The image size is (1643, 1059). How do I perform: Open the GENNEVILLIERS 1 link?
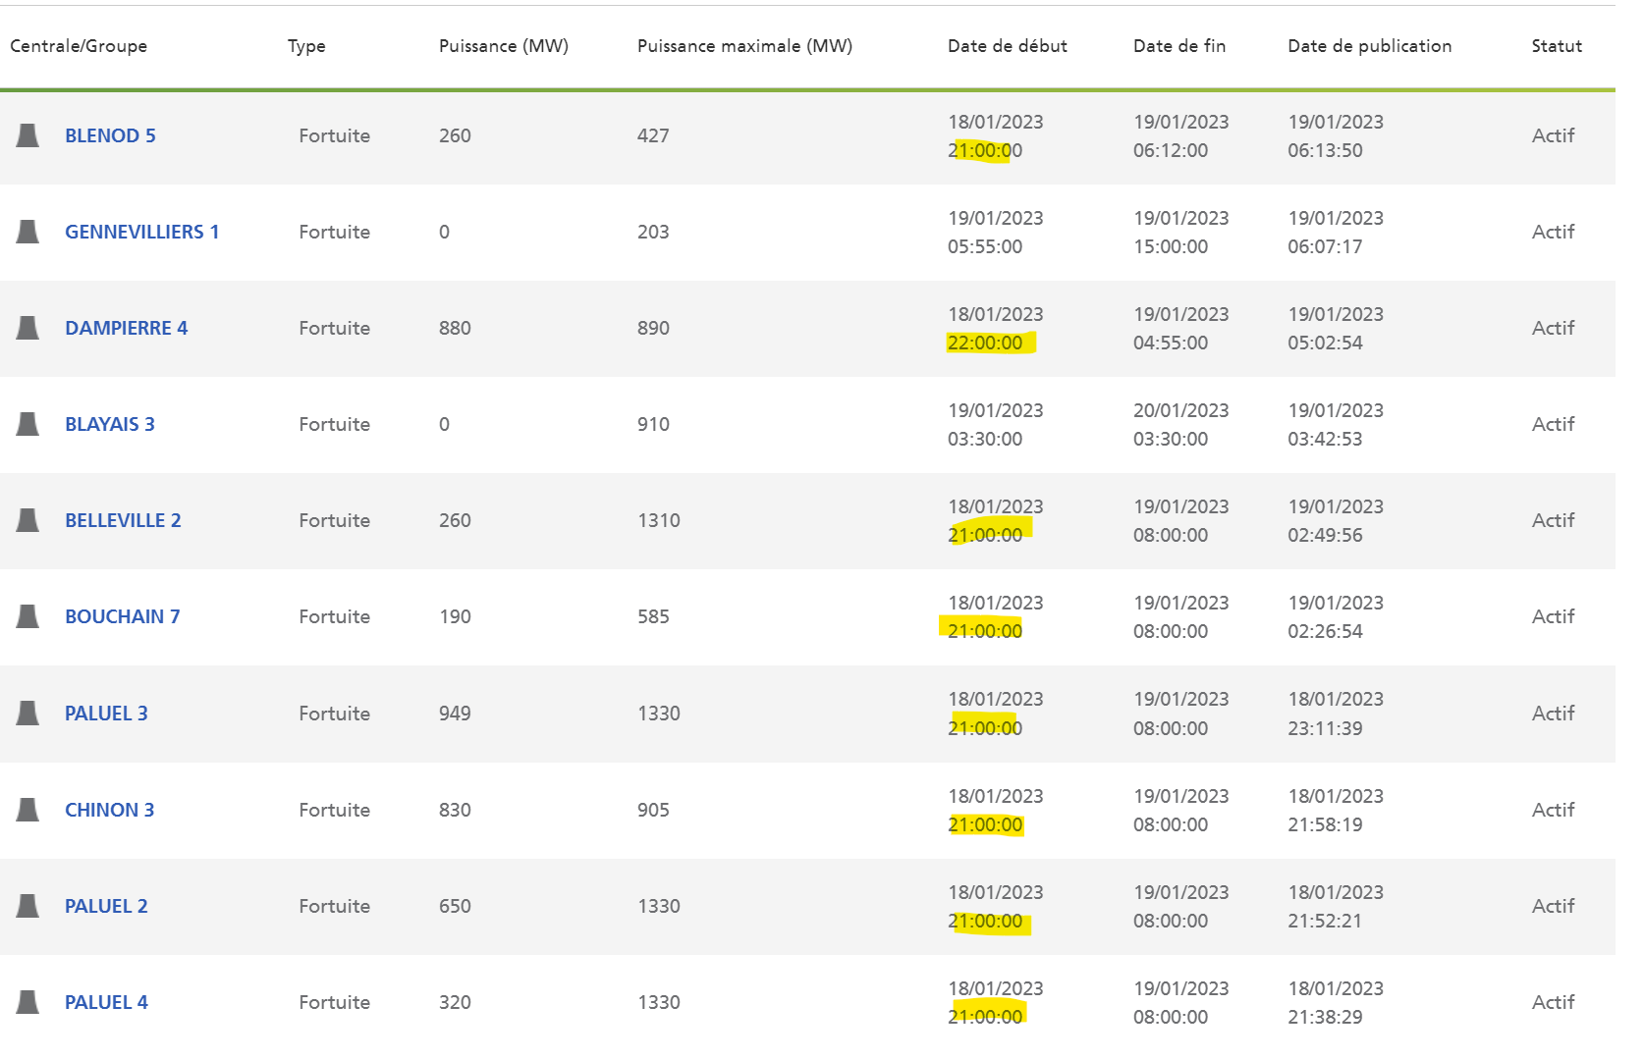coord(142,232)
